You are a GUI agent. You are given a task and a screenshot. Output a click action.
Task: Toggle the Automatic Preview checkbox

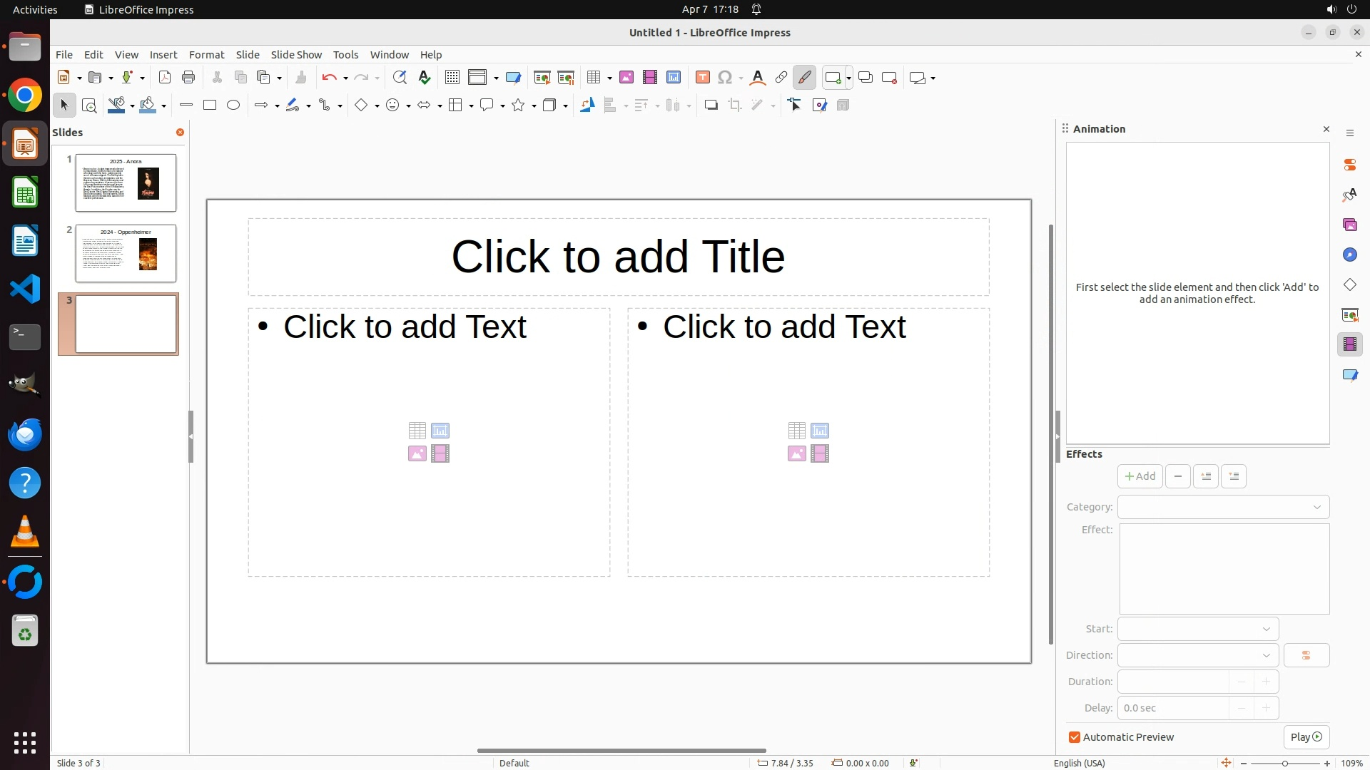(1075, 737)
